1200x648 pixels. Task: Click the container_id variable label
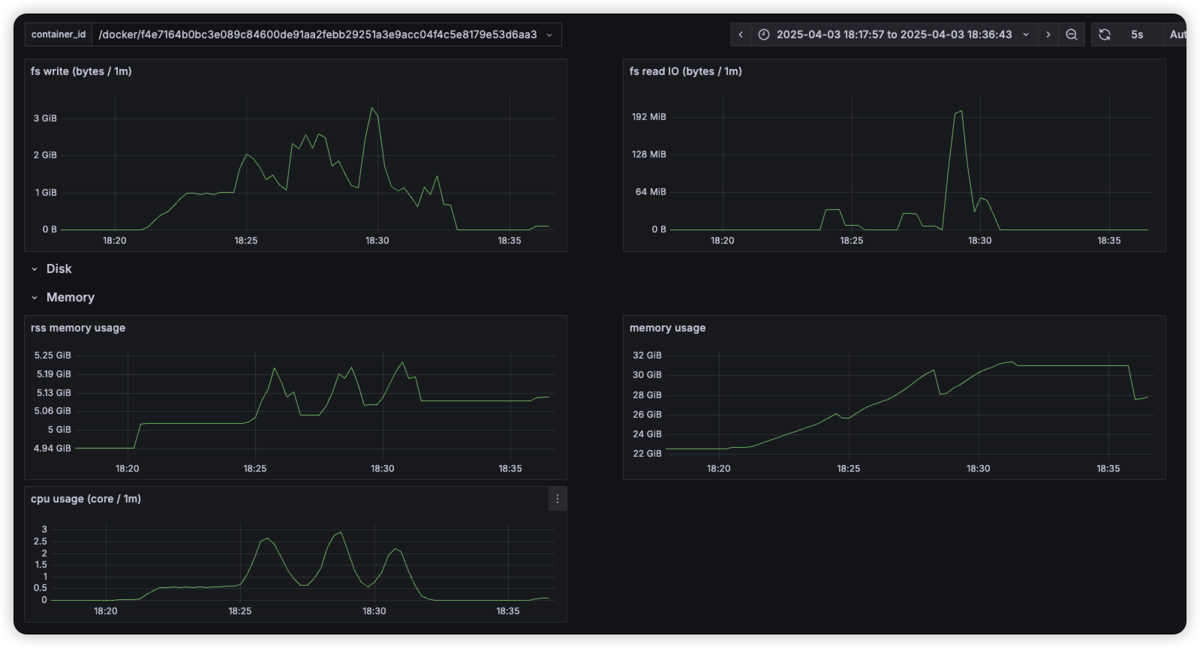(59, 34)
